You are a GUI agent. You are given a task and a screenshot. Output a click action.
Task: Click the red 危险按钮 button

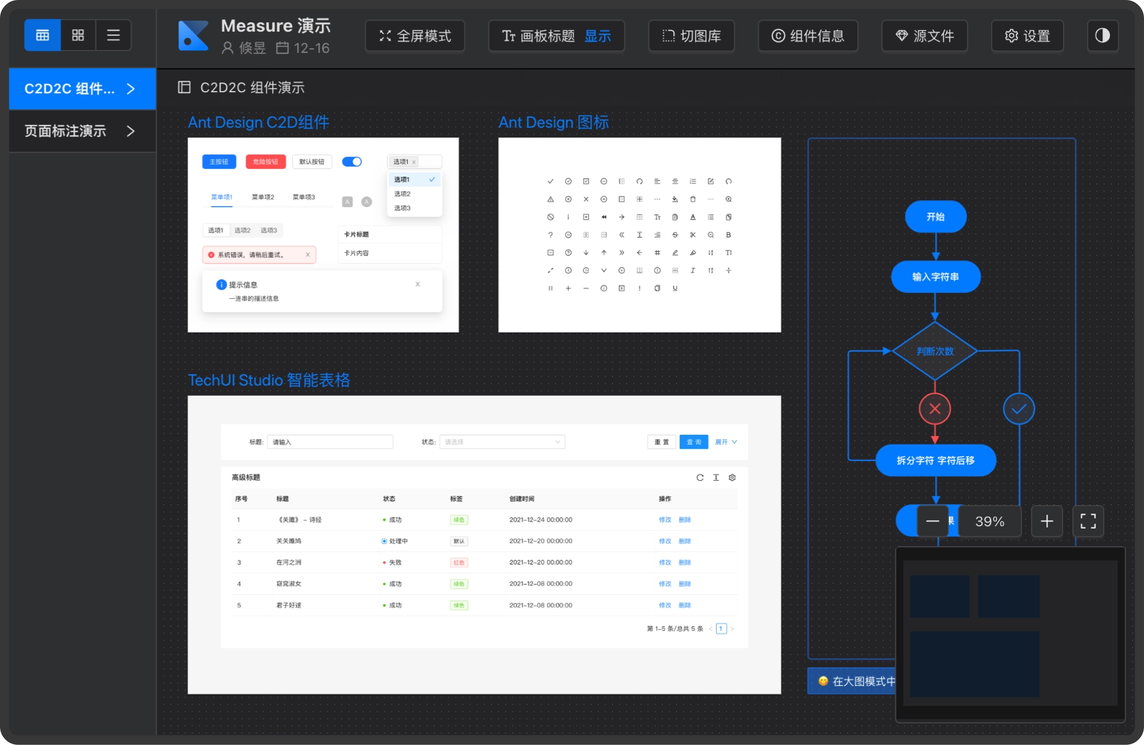266,161
